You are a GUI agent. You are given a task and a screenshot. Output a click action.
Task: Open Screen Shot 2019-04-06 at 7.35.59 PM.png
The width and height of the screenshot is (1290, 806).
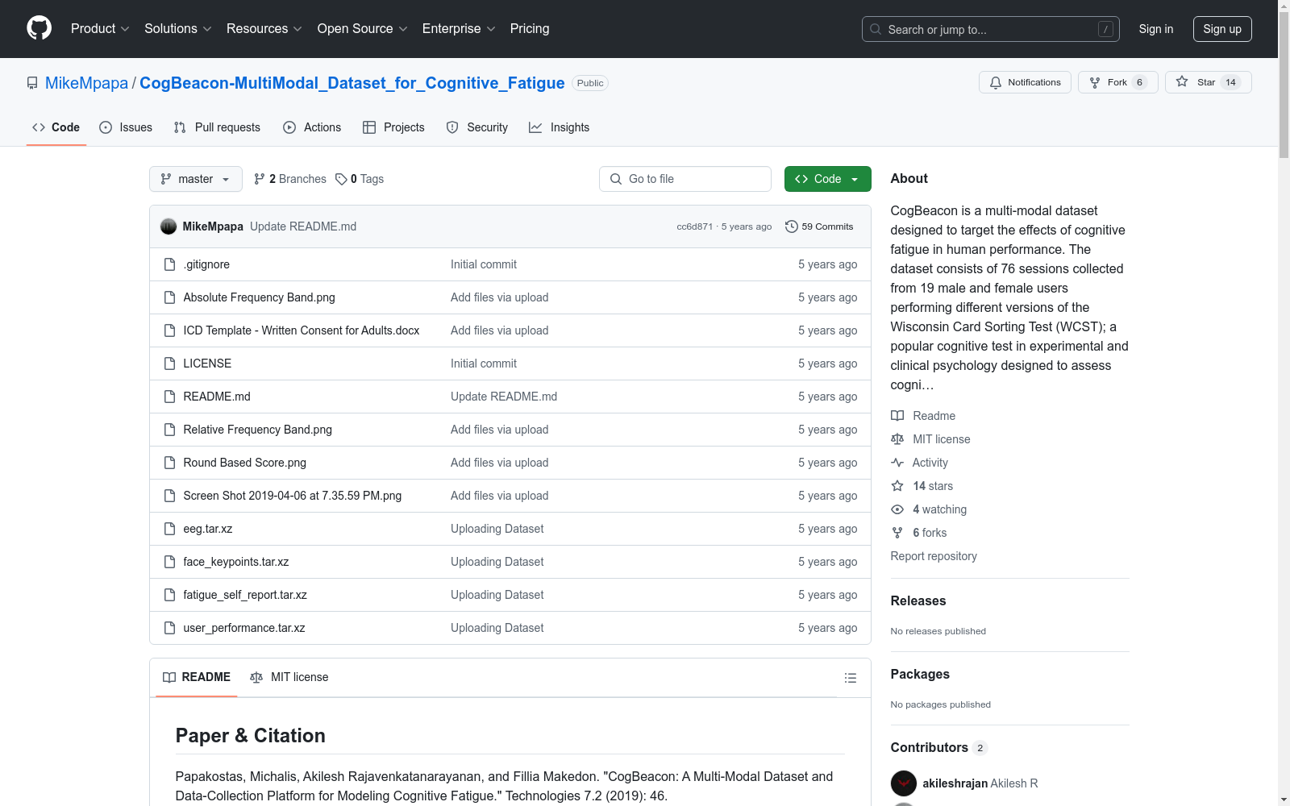pos(292,496)
